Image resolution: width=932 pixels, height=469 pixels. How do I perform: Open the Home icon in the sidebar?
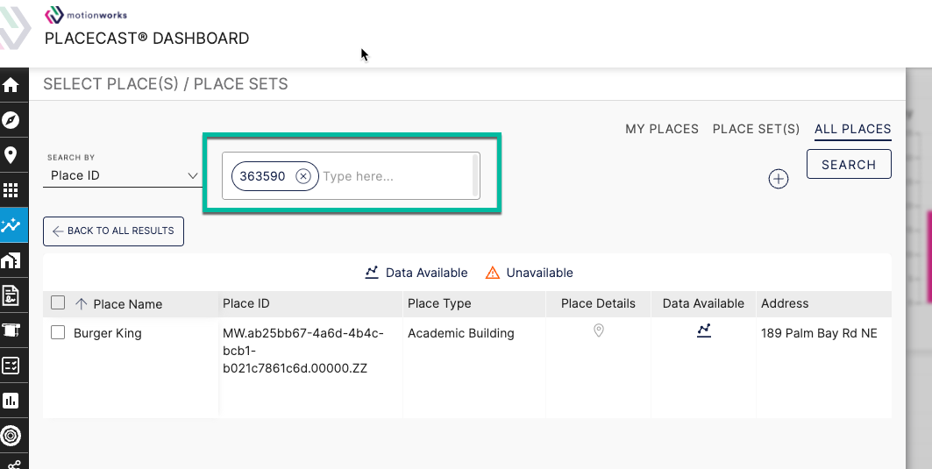tap(11, 85)
